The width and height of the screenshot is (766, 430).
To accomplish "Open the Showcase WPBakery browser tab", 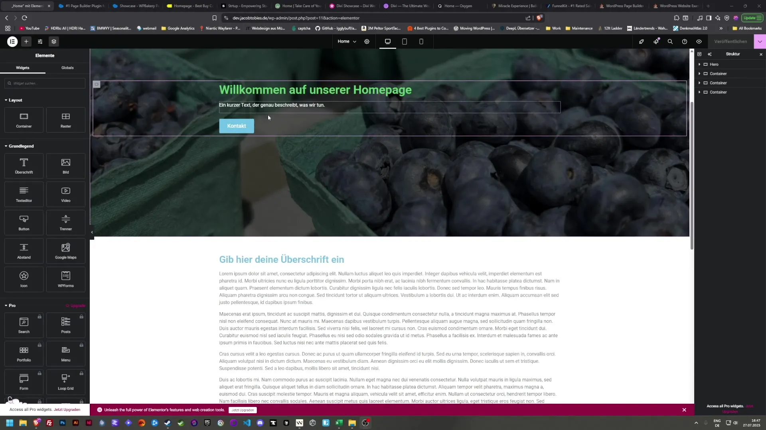I will coord(135,6).
